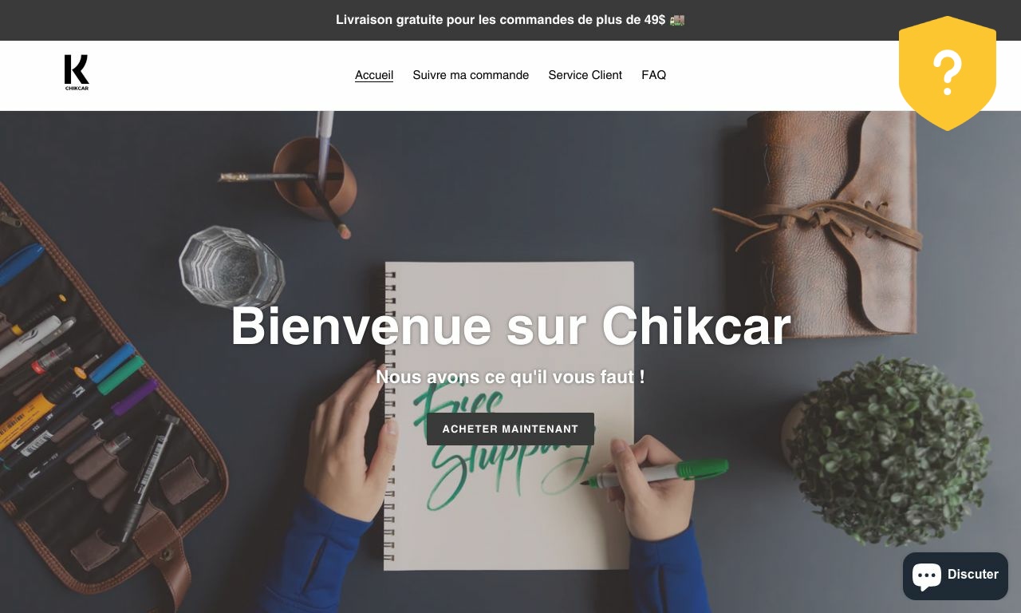
Task: Click the copper pencil cup in the hero image
Action: tap(314, 178)
